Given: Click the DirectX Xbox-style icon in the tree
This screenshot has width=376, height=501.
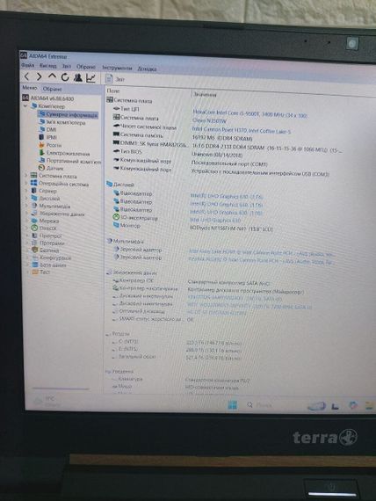Looking at the screenshot, I should tap(34, 228).
